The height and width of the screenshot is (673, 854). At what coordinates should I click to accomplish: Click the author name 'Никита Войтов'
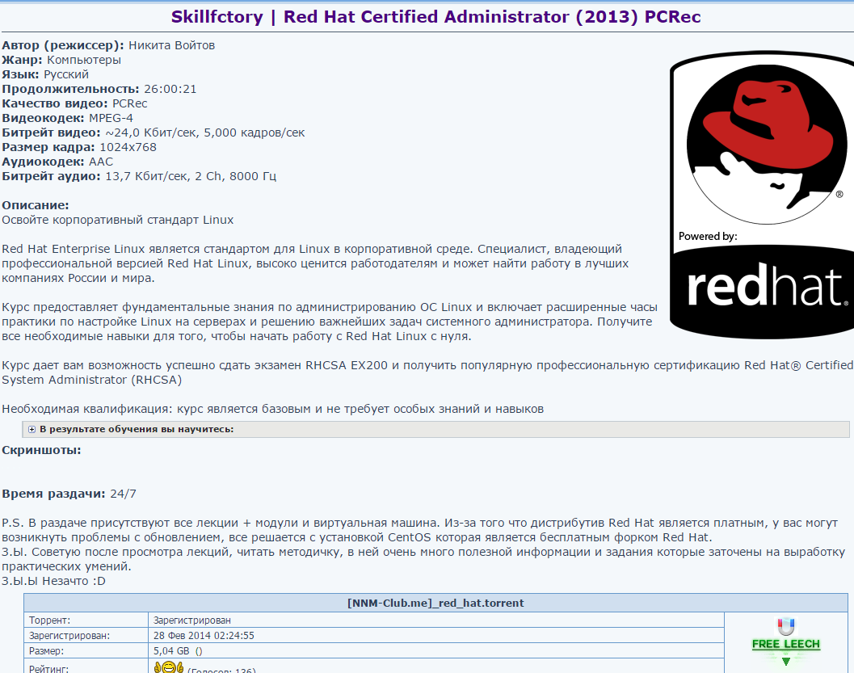[x=171, y=45]
